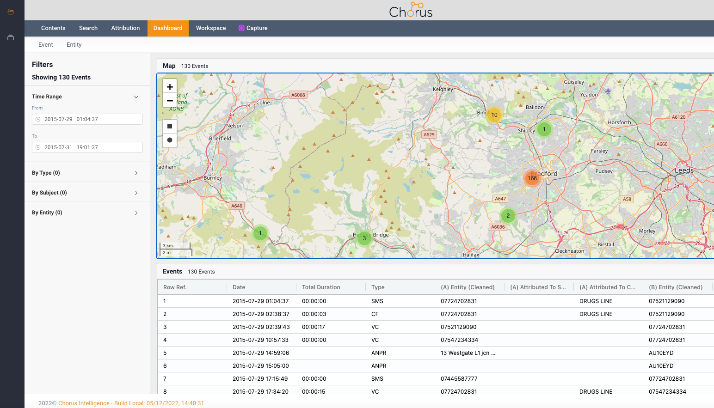The height and width of the screenshot is (408, 714).
Task: Switch to the Entity tab
Action: pos(74,44)
